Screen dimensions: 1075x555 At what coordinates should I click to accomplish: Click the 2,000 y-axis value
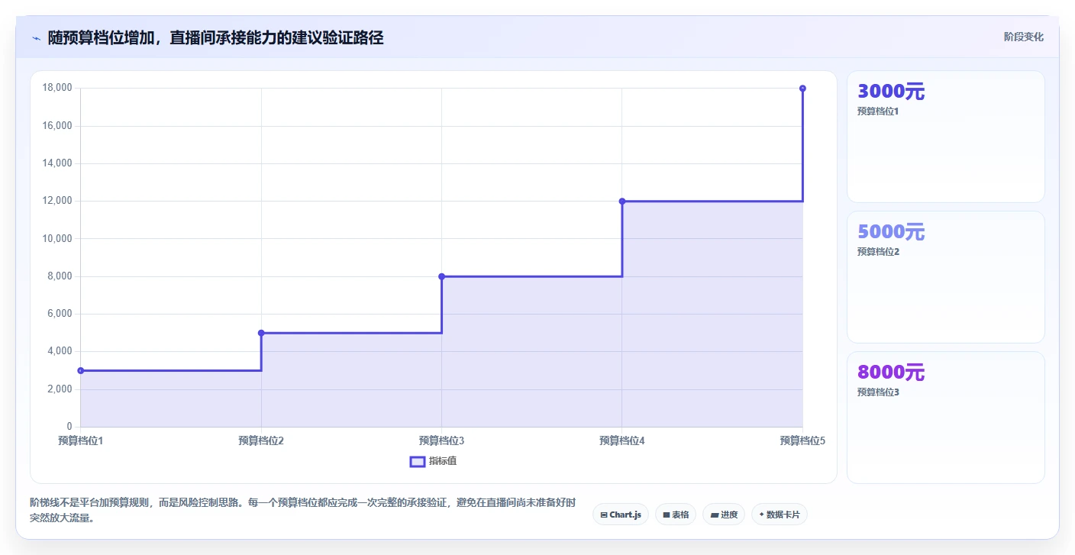[x=60, y=389]
